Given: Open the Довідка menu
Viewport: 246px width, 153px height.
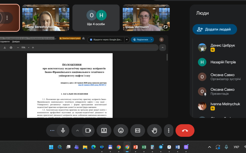Looking at the screenshot, I should click(16, 42).
